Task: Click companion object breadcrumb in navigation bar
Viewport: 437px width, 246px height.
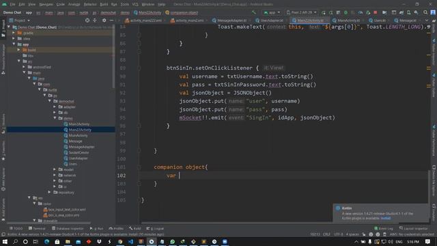Action: tap(182, 12)
